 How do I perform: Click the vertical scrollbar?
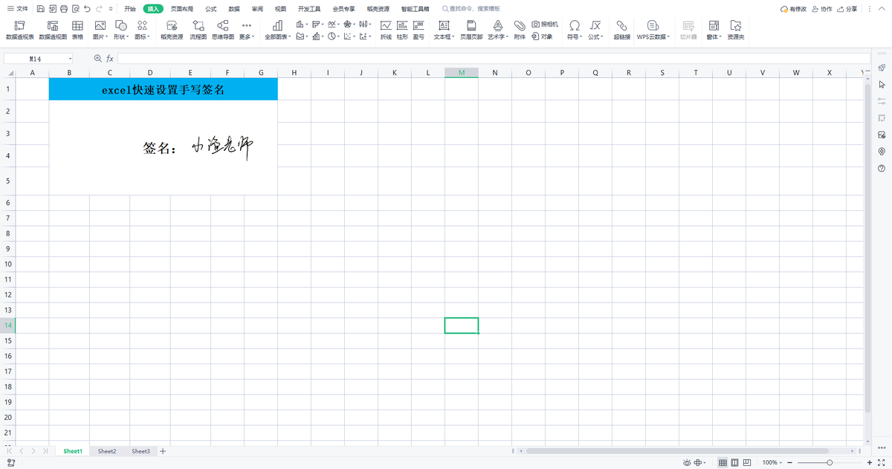[x=867, y=248]
